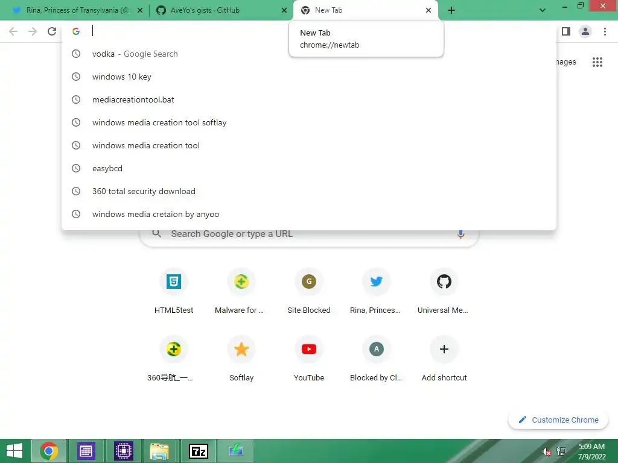The width and height of the screenshot is (618, 463).
Task: Toggle the side panel icon
Action: click(566, 31)
